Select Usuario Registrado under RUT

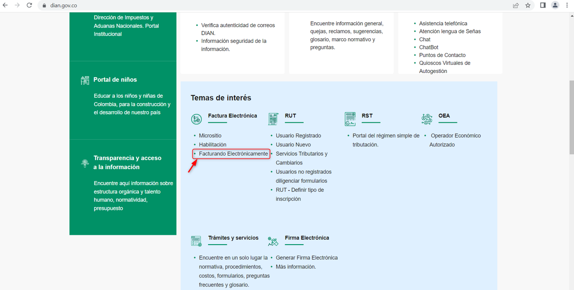(x=298, y=136)
